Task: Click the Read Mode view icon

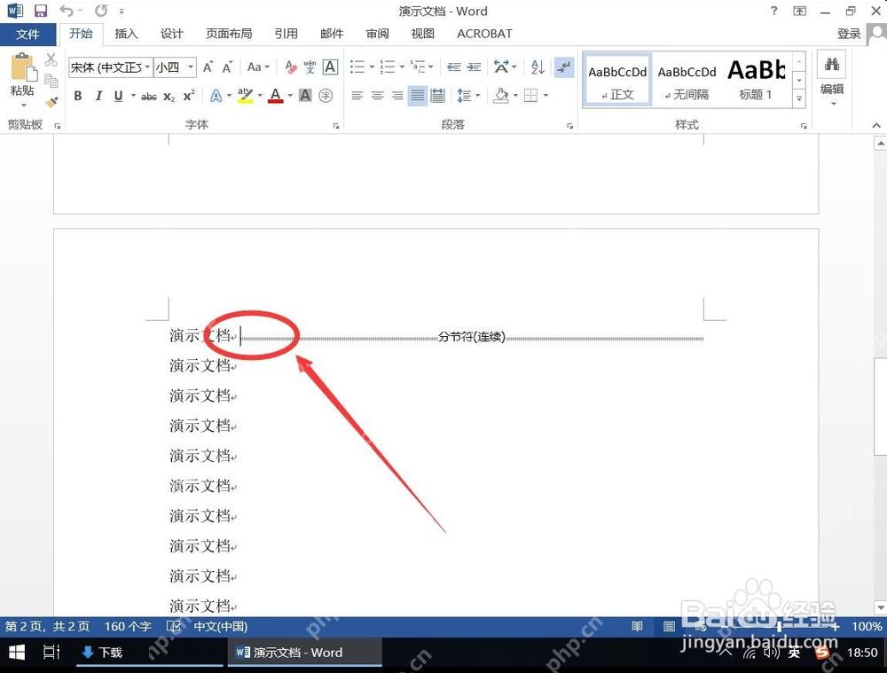Action: click(x=637, y=626)
